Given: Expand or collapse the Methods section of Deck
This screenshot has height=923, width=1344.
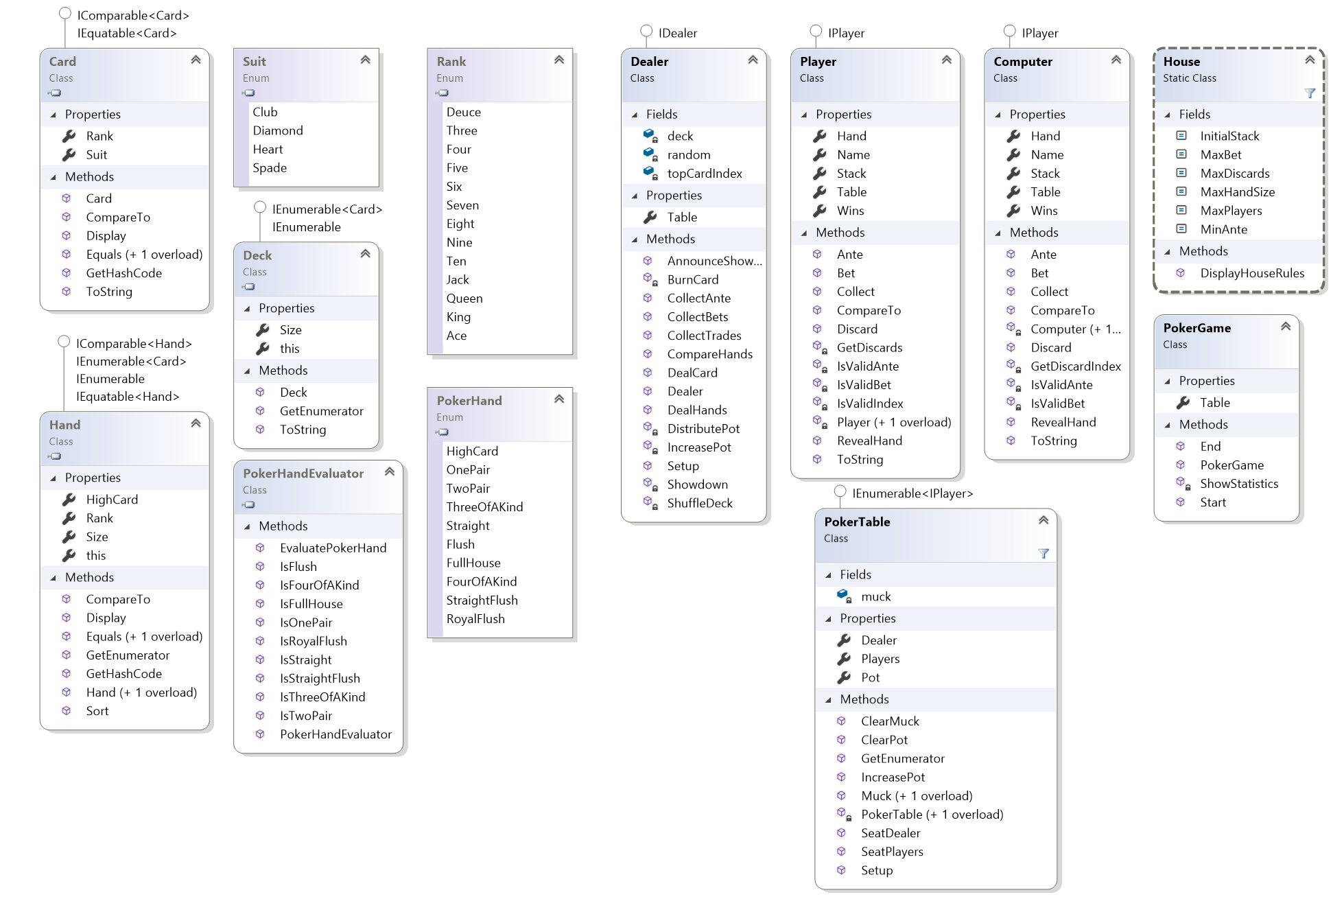Looking at the screenshot, I should point(246,371).
